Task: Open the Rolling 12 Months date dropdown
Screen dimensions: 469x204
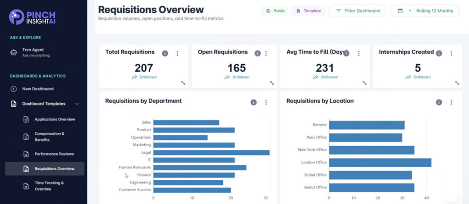Action: point(424,11)
